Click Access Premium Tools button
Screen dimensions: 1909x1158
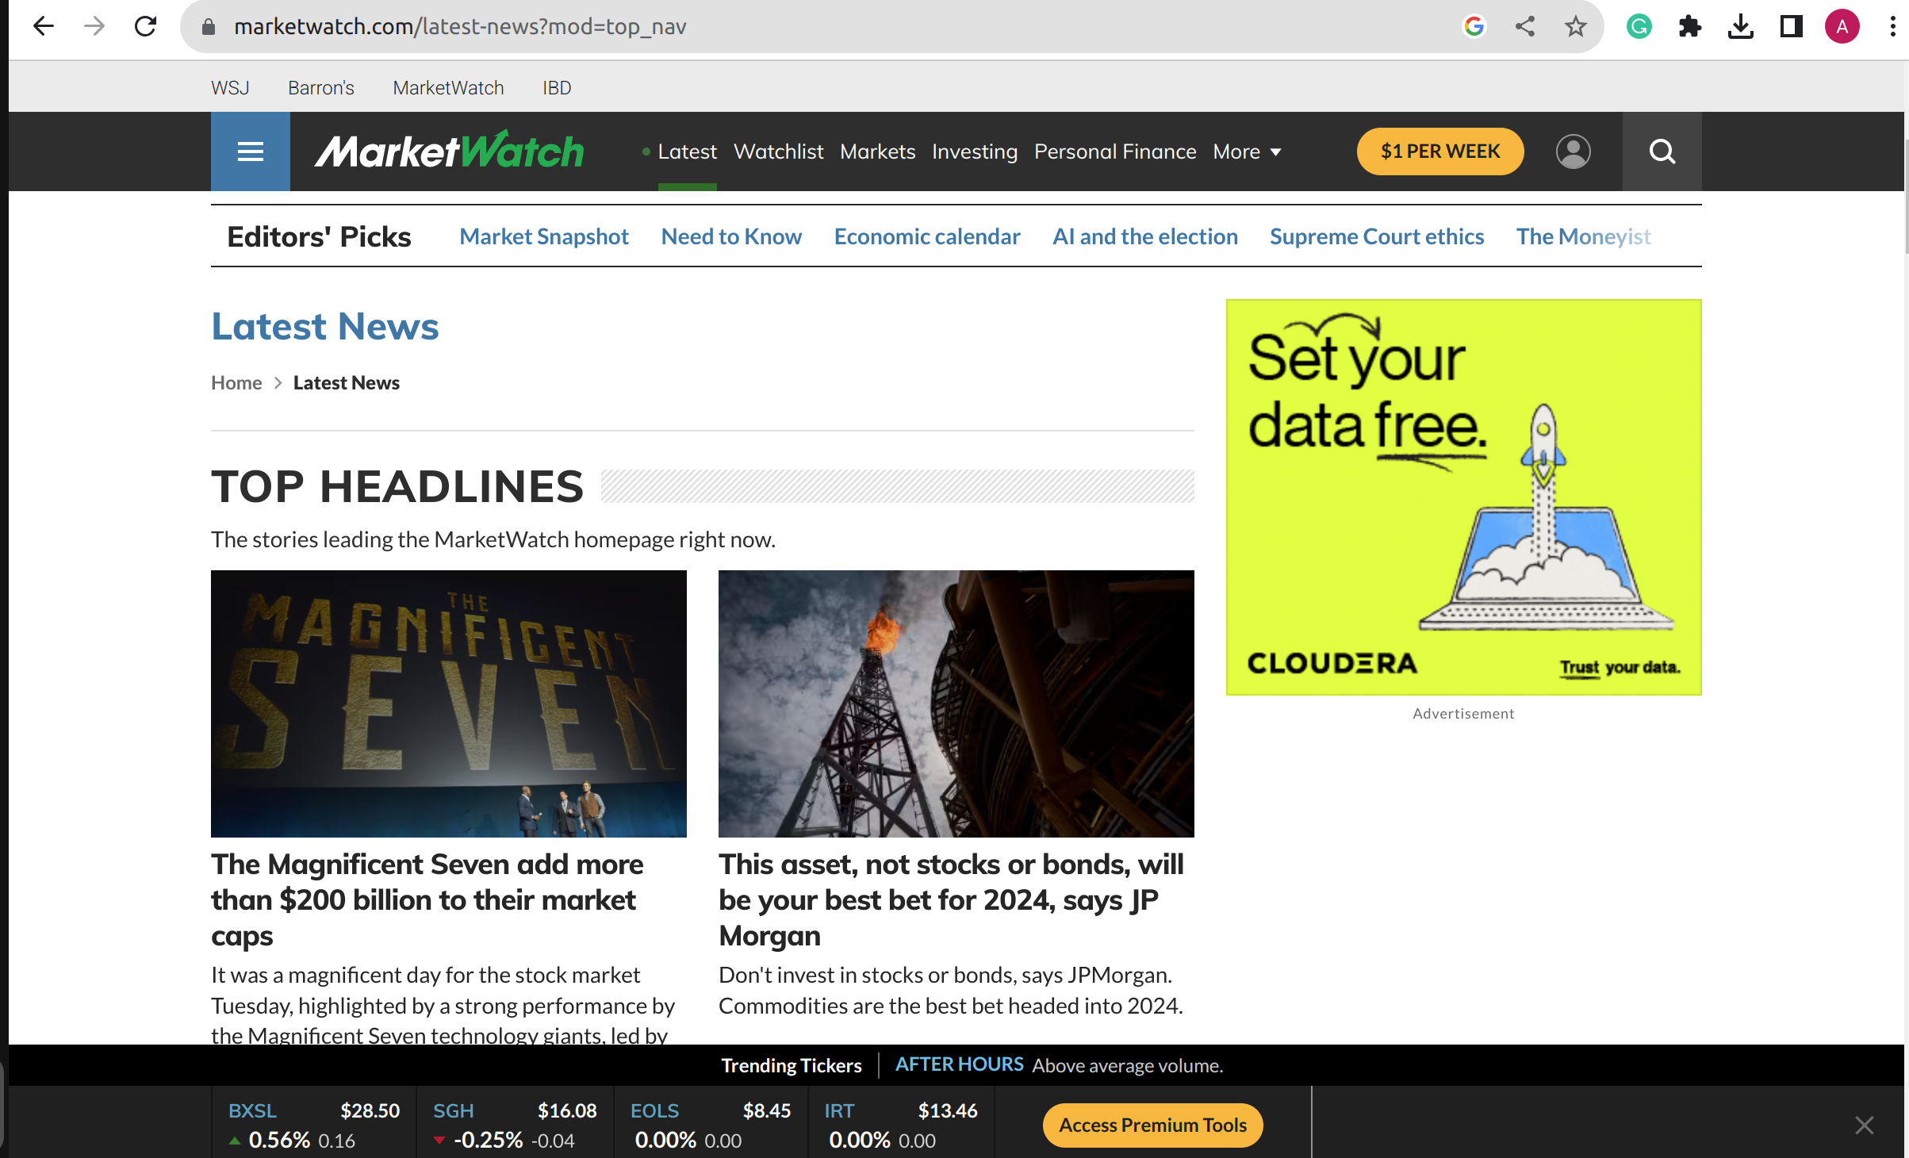[x=1151, y=1124]
